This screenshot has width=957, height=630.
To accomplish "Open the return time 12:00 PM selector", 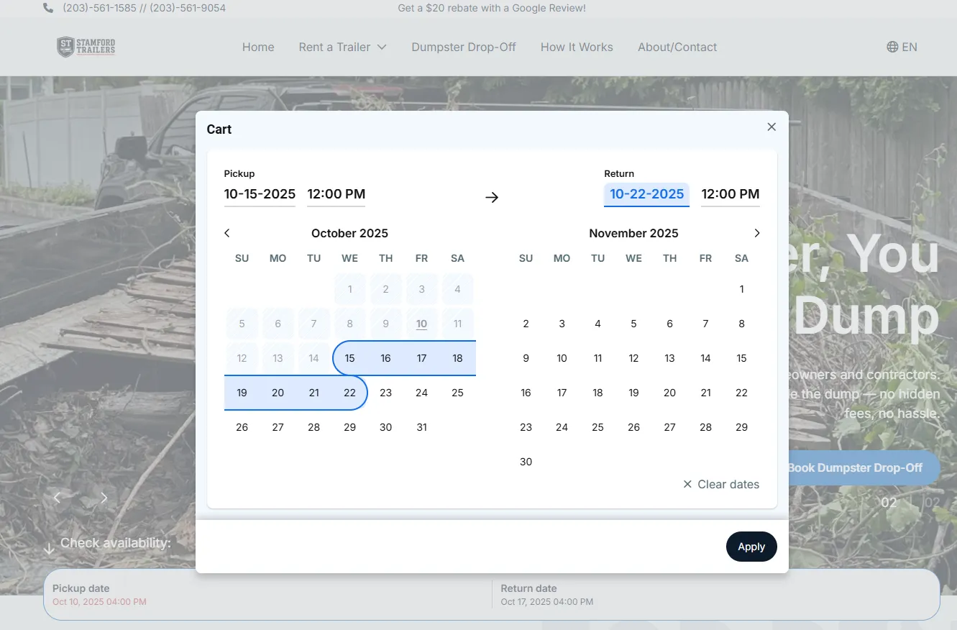I will pos(730,194).
